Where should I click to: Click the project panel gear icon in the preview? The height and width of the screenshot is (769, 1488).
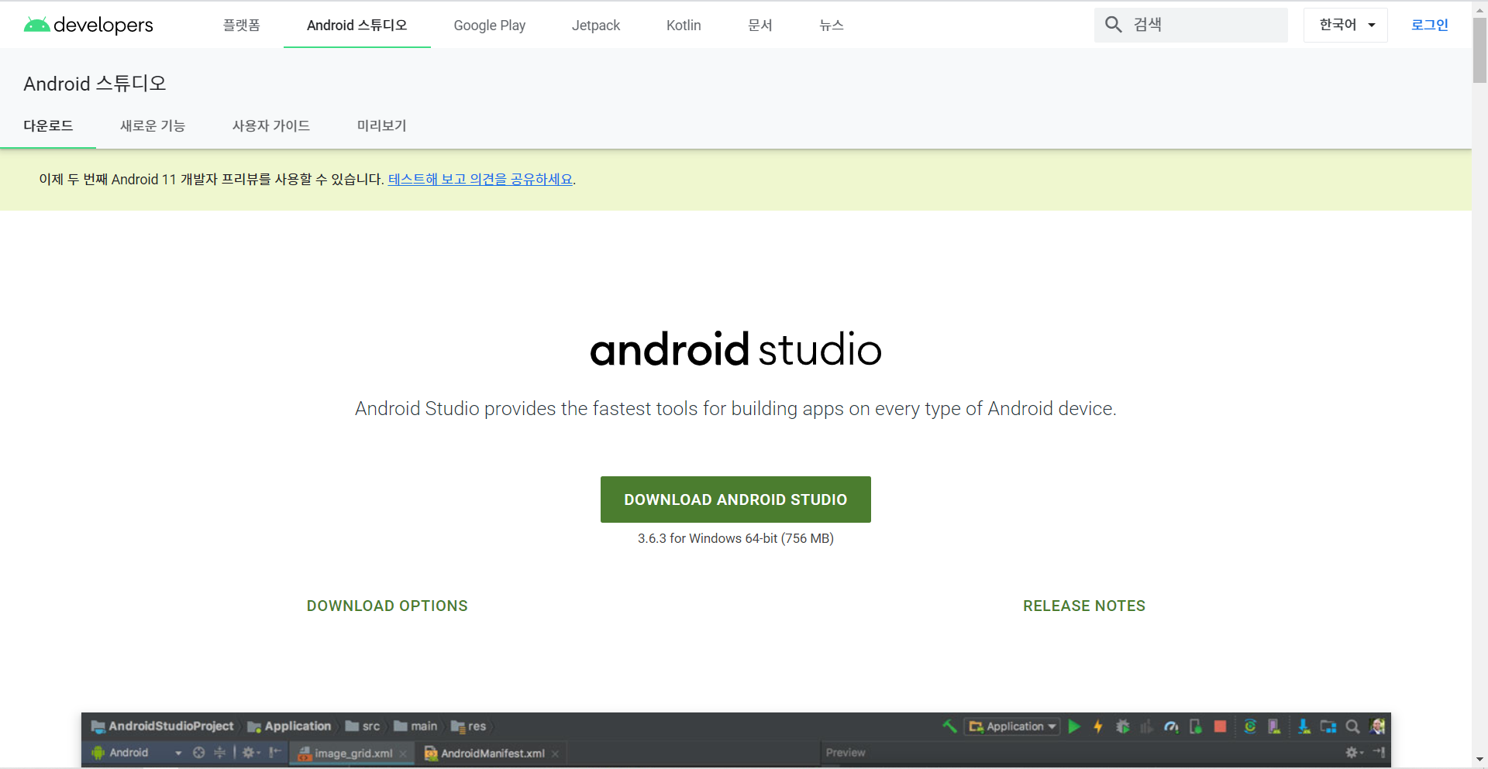pos(250,753)
